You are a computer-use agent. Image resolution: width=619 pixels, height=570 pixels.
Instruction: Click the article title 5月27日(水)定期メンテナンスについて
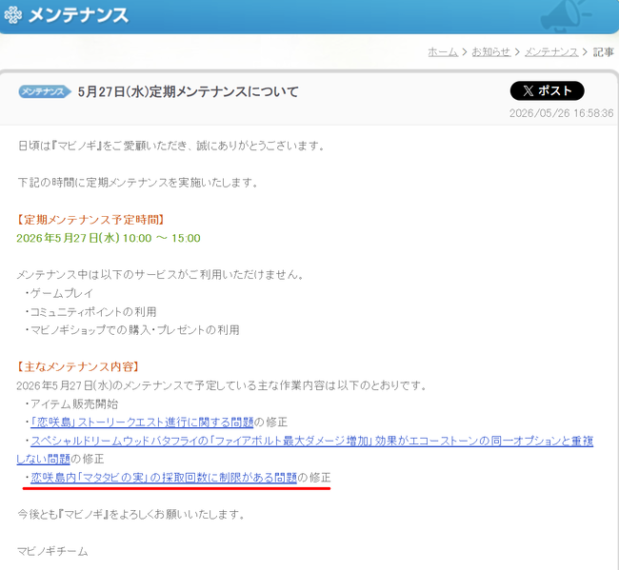click(x=188, y=92)
